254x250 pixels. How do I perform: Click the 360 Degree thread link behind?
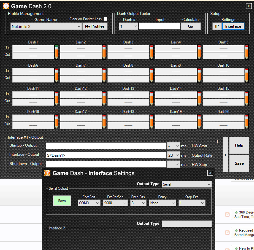(x=246, y=212)
